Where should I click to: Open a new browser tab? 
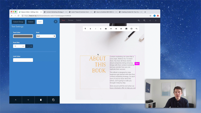pos(145,12)
